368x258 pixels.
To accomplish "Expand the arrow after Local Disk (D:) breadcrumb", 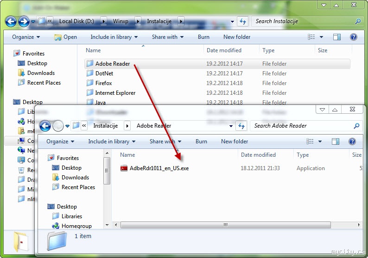I will click(103, 22).
